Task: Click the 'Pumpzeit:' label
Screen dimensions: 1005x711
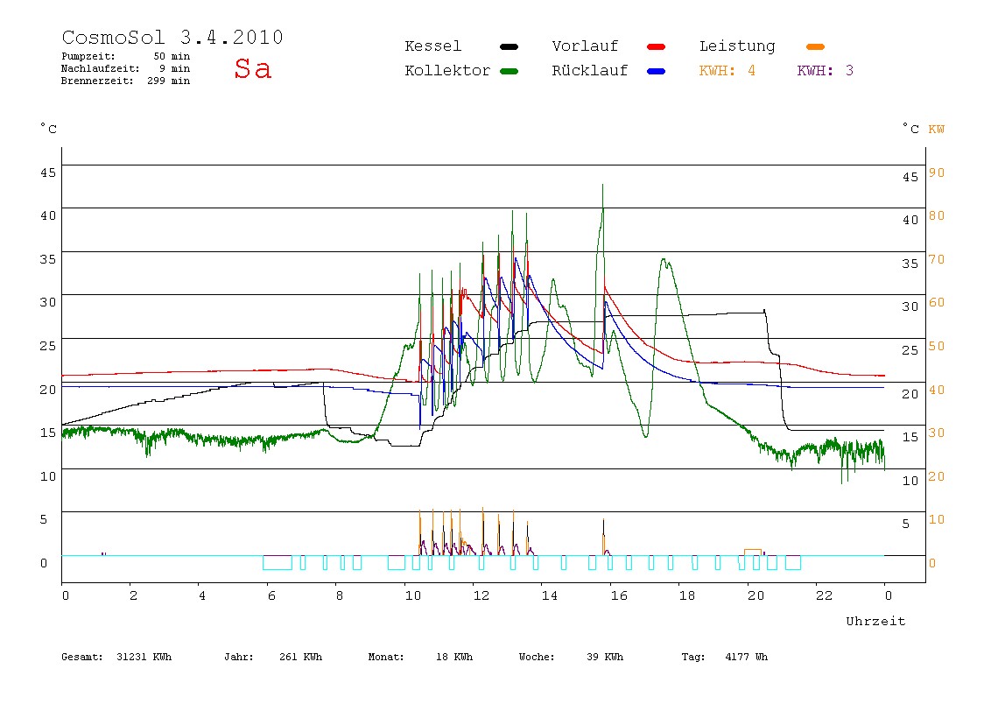Action: (88, 56)
